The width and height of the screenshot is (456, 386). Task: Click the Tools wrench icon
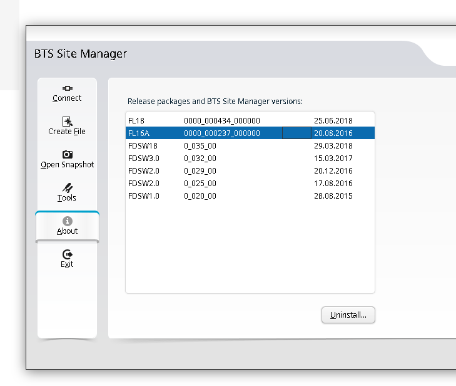coord(67,187)
